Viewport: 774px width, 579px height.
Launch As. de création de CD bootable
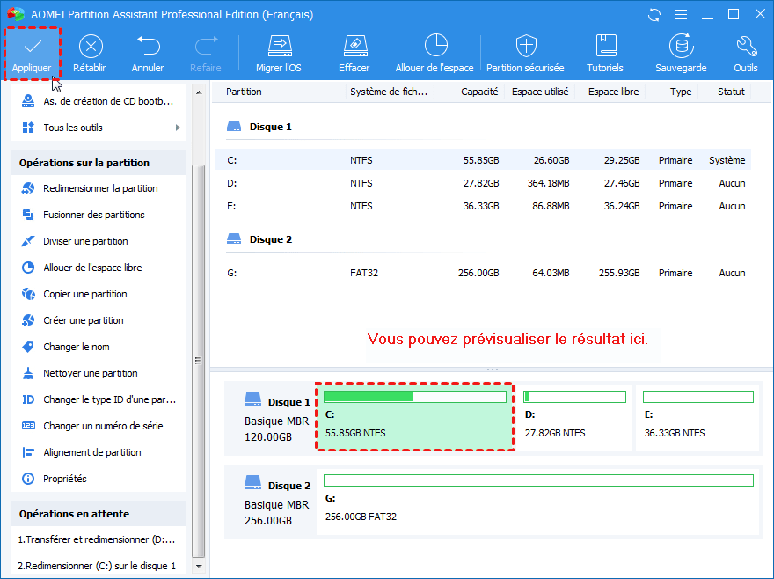[x=99, y=101]
